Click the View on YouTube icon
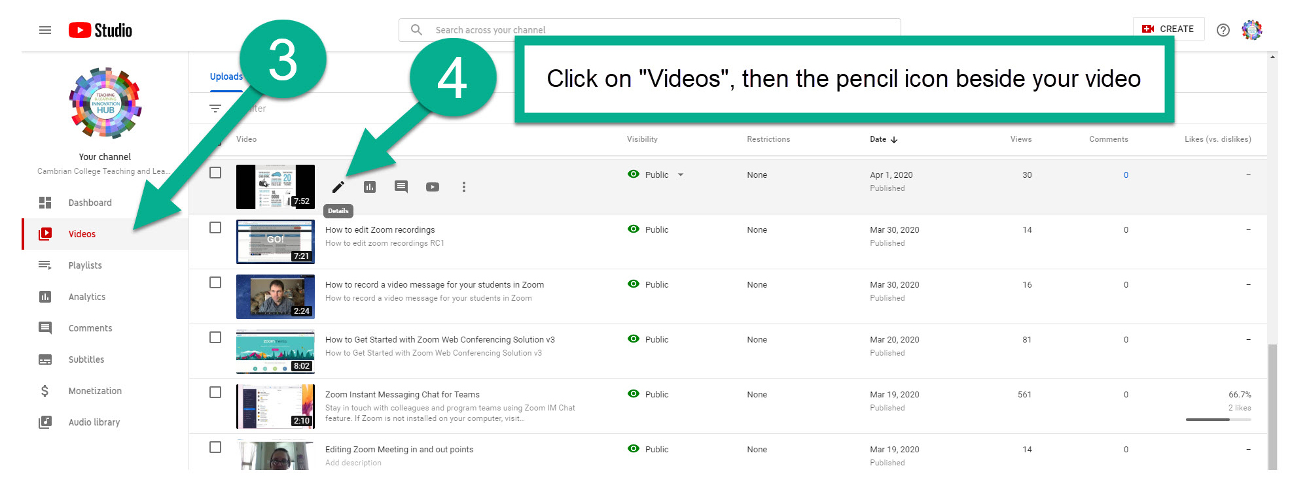 coord(433,187)
